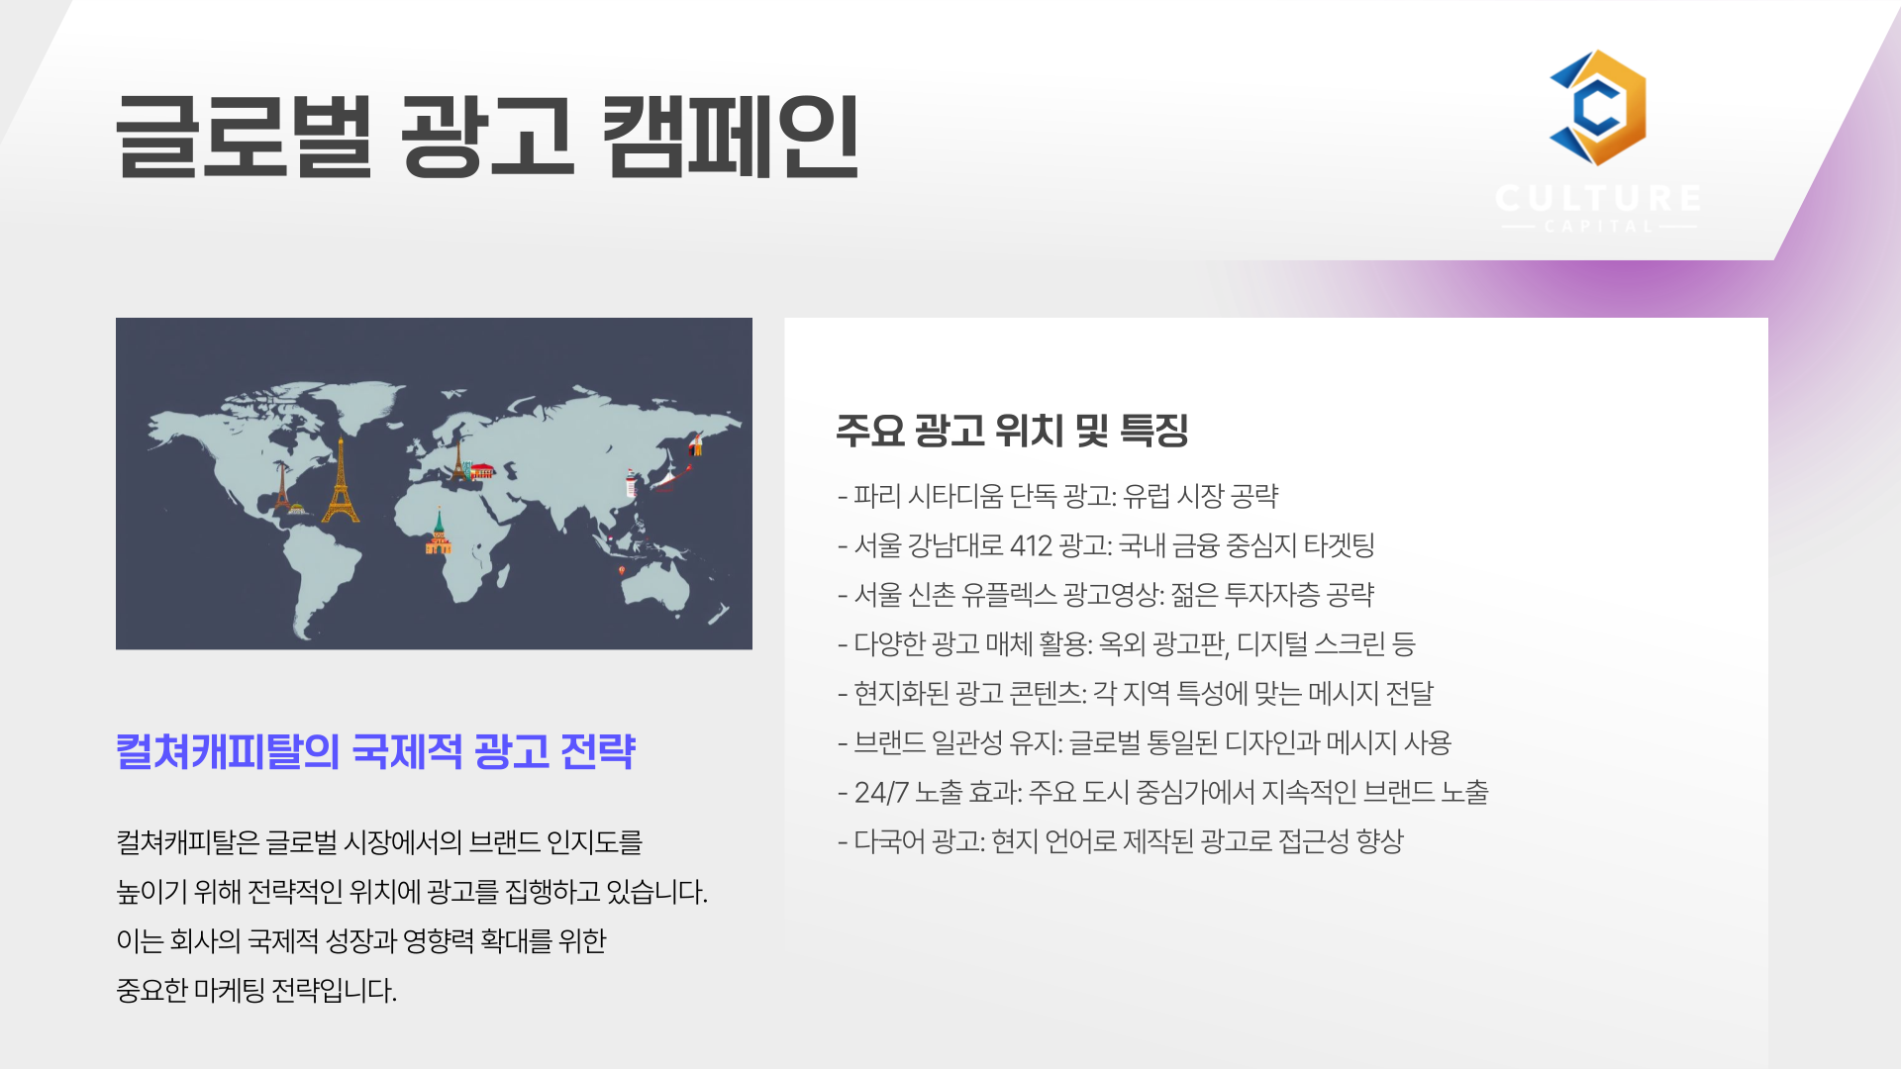Viewport: 1901px width, 1069px height.
Task: Click the green-spired tower icon on Africa
Action: [x=438, y=534]
